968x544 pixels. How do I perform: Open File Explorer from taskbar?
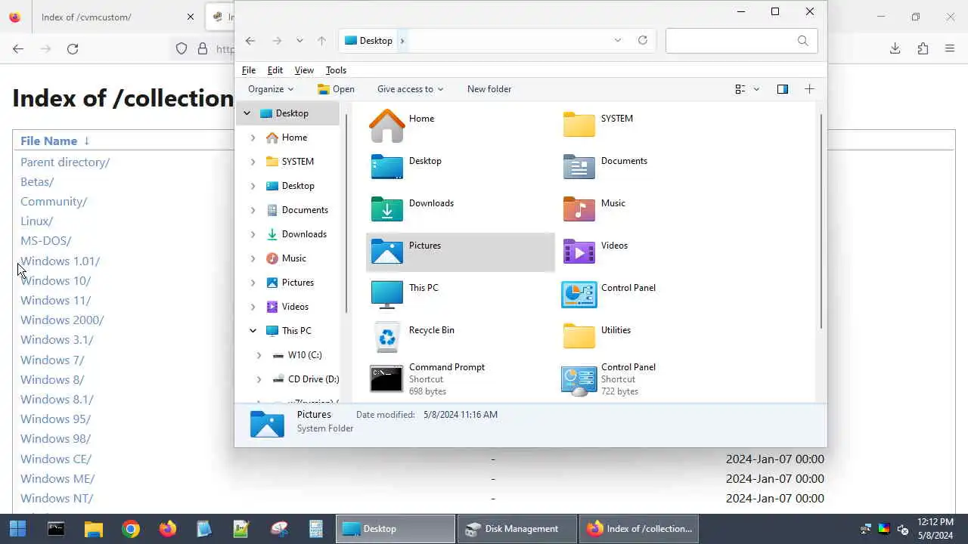tap(93, 529)
